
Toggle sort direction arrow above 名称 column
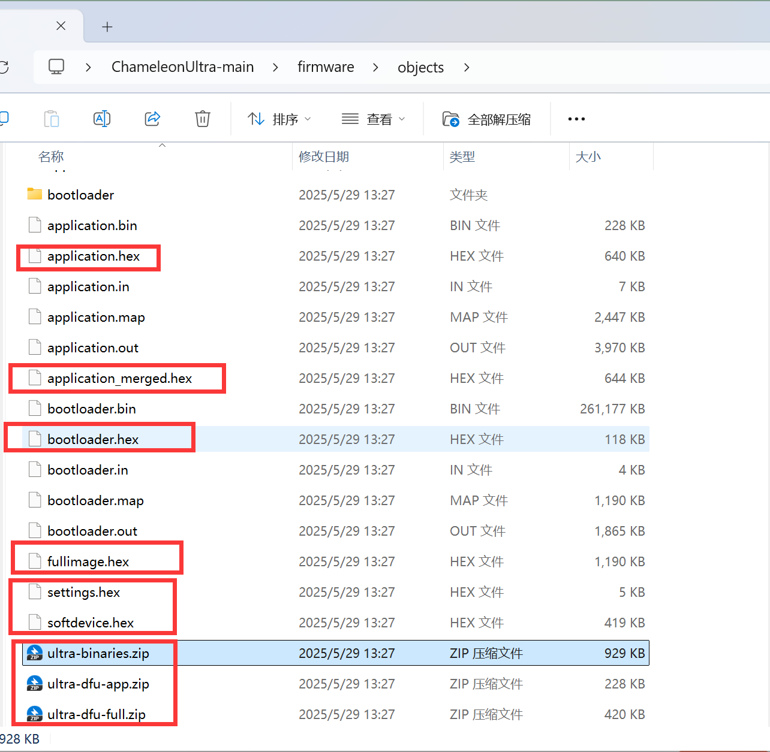coord(162,145)
